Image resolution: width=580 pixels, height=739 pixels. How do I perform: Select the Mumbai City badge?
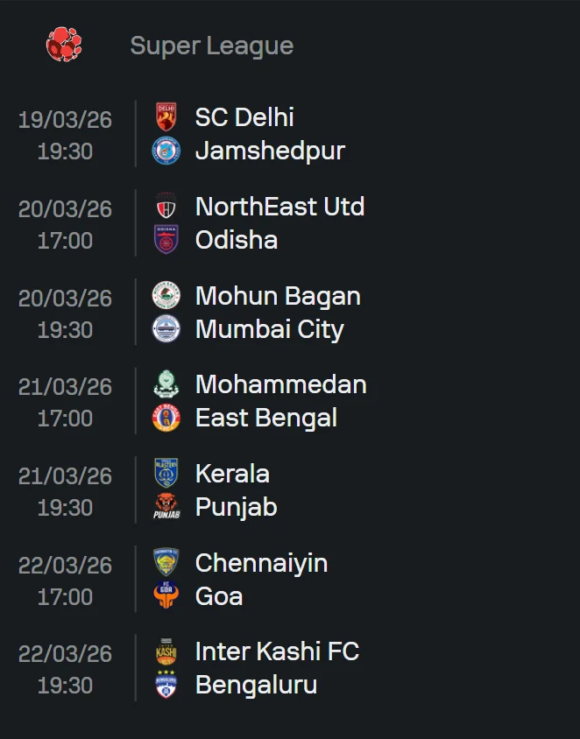(166, 329)
